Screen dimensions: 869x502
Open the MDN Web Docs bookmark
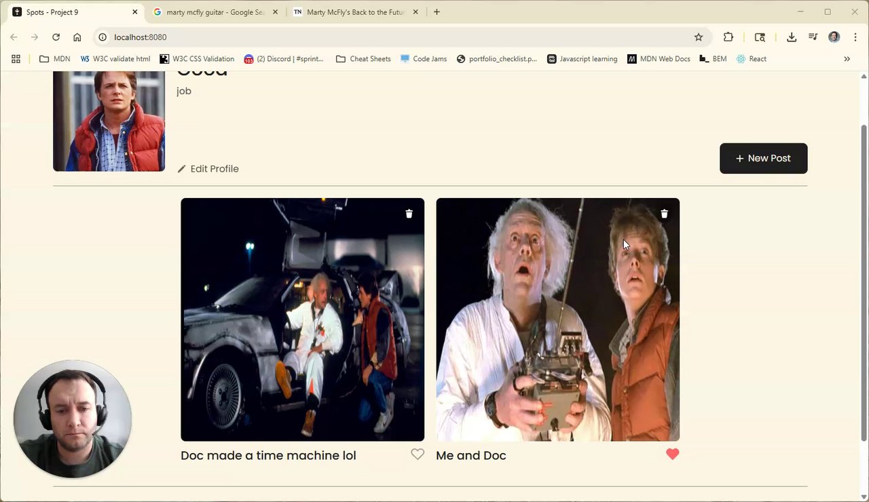coord(659,59)
